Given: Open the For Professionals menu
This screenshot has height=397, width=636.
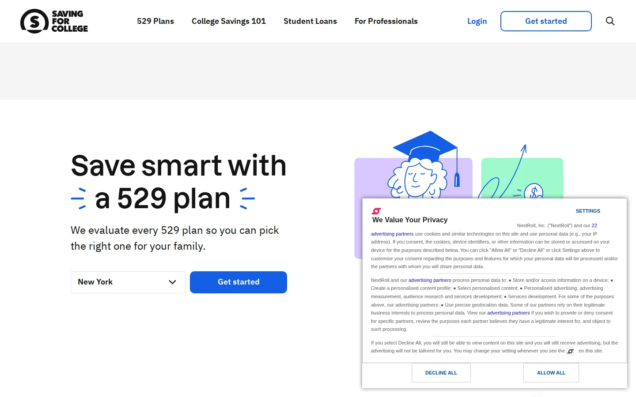Looking at the screenshot, I should coord(386,21).
